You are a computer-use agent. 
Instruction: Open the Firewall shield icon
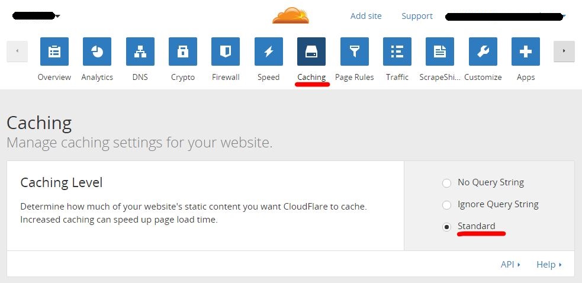pyautogui.click(x=226, y=52)
